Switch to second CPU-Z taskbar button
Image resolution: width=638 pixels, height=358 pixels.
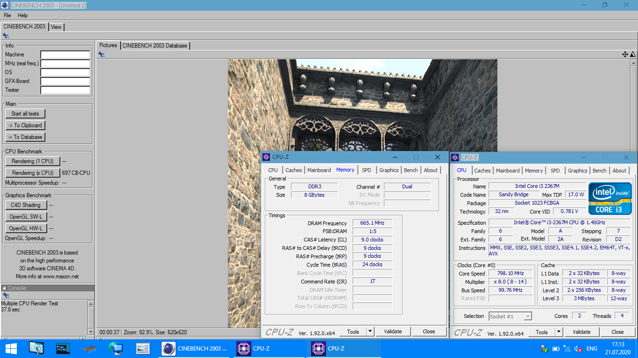point(344,348)
